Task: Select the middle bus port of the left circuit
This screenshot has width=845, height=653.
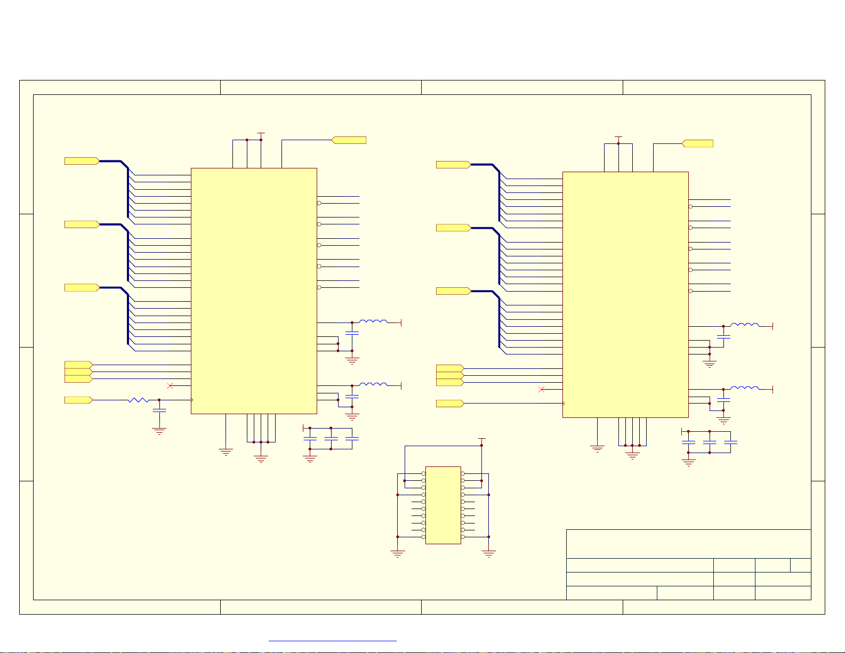Action: 82,224
